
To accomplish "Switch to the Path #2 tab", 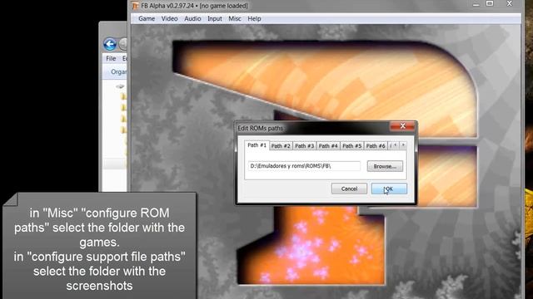I will point(281,146).
